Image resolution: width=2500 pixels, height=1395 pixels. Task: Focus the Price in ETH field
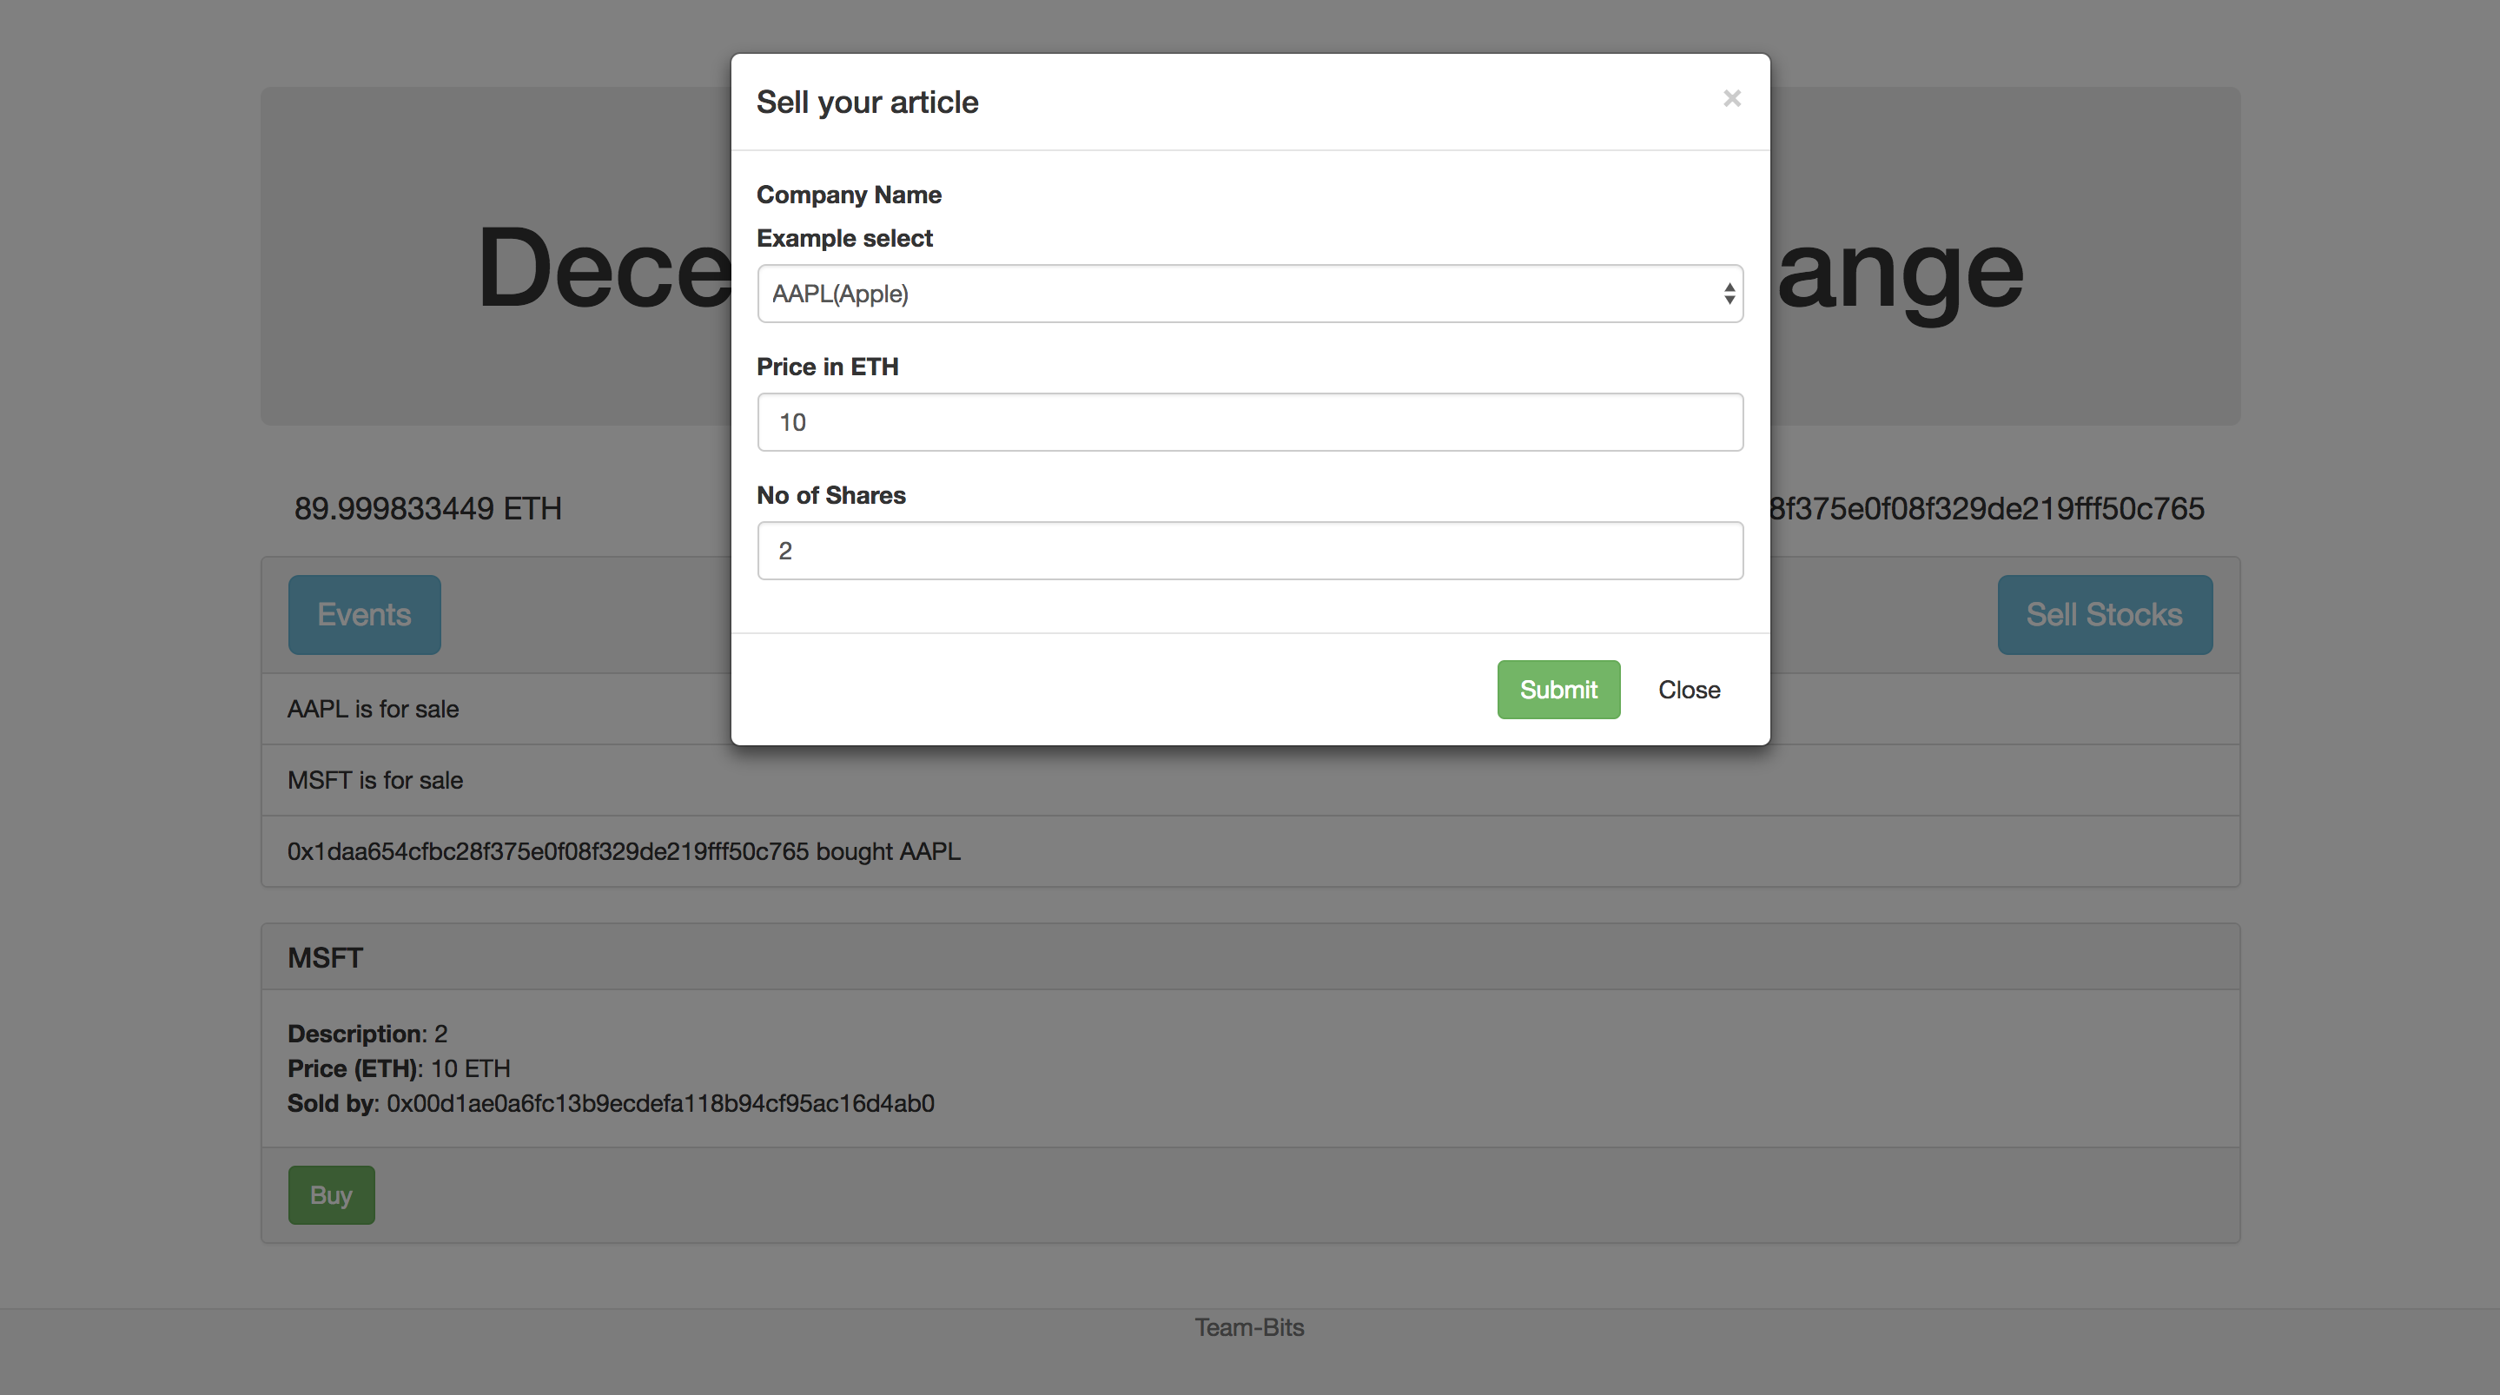(1249, 422)
